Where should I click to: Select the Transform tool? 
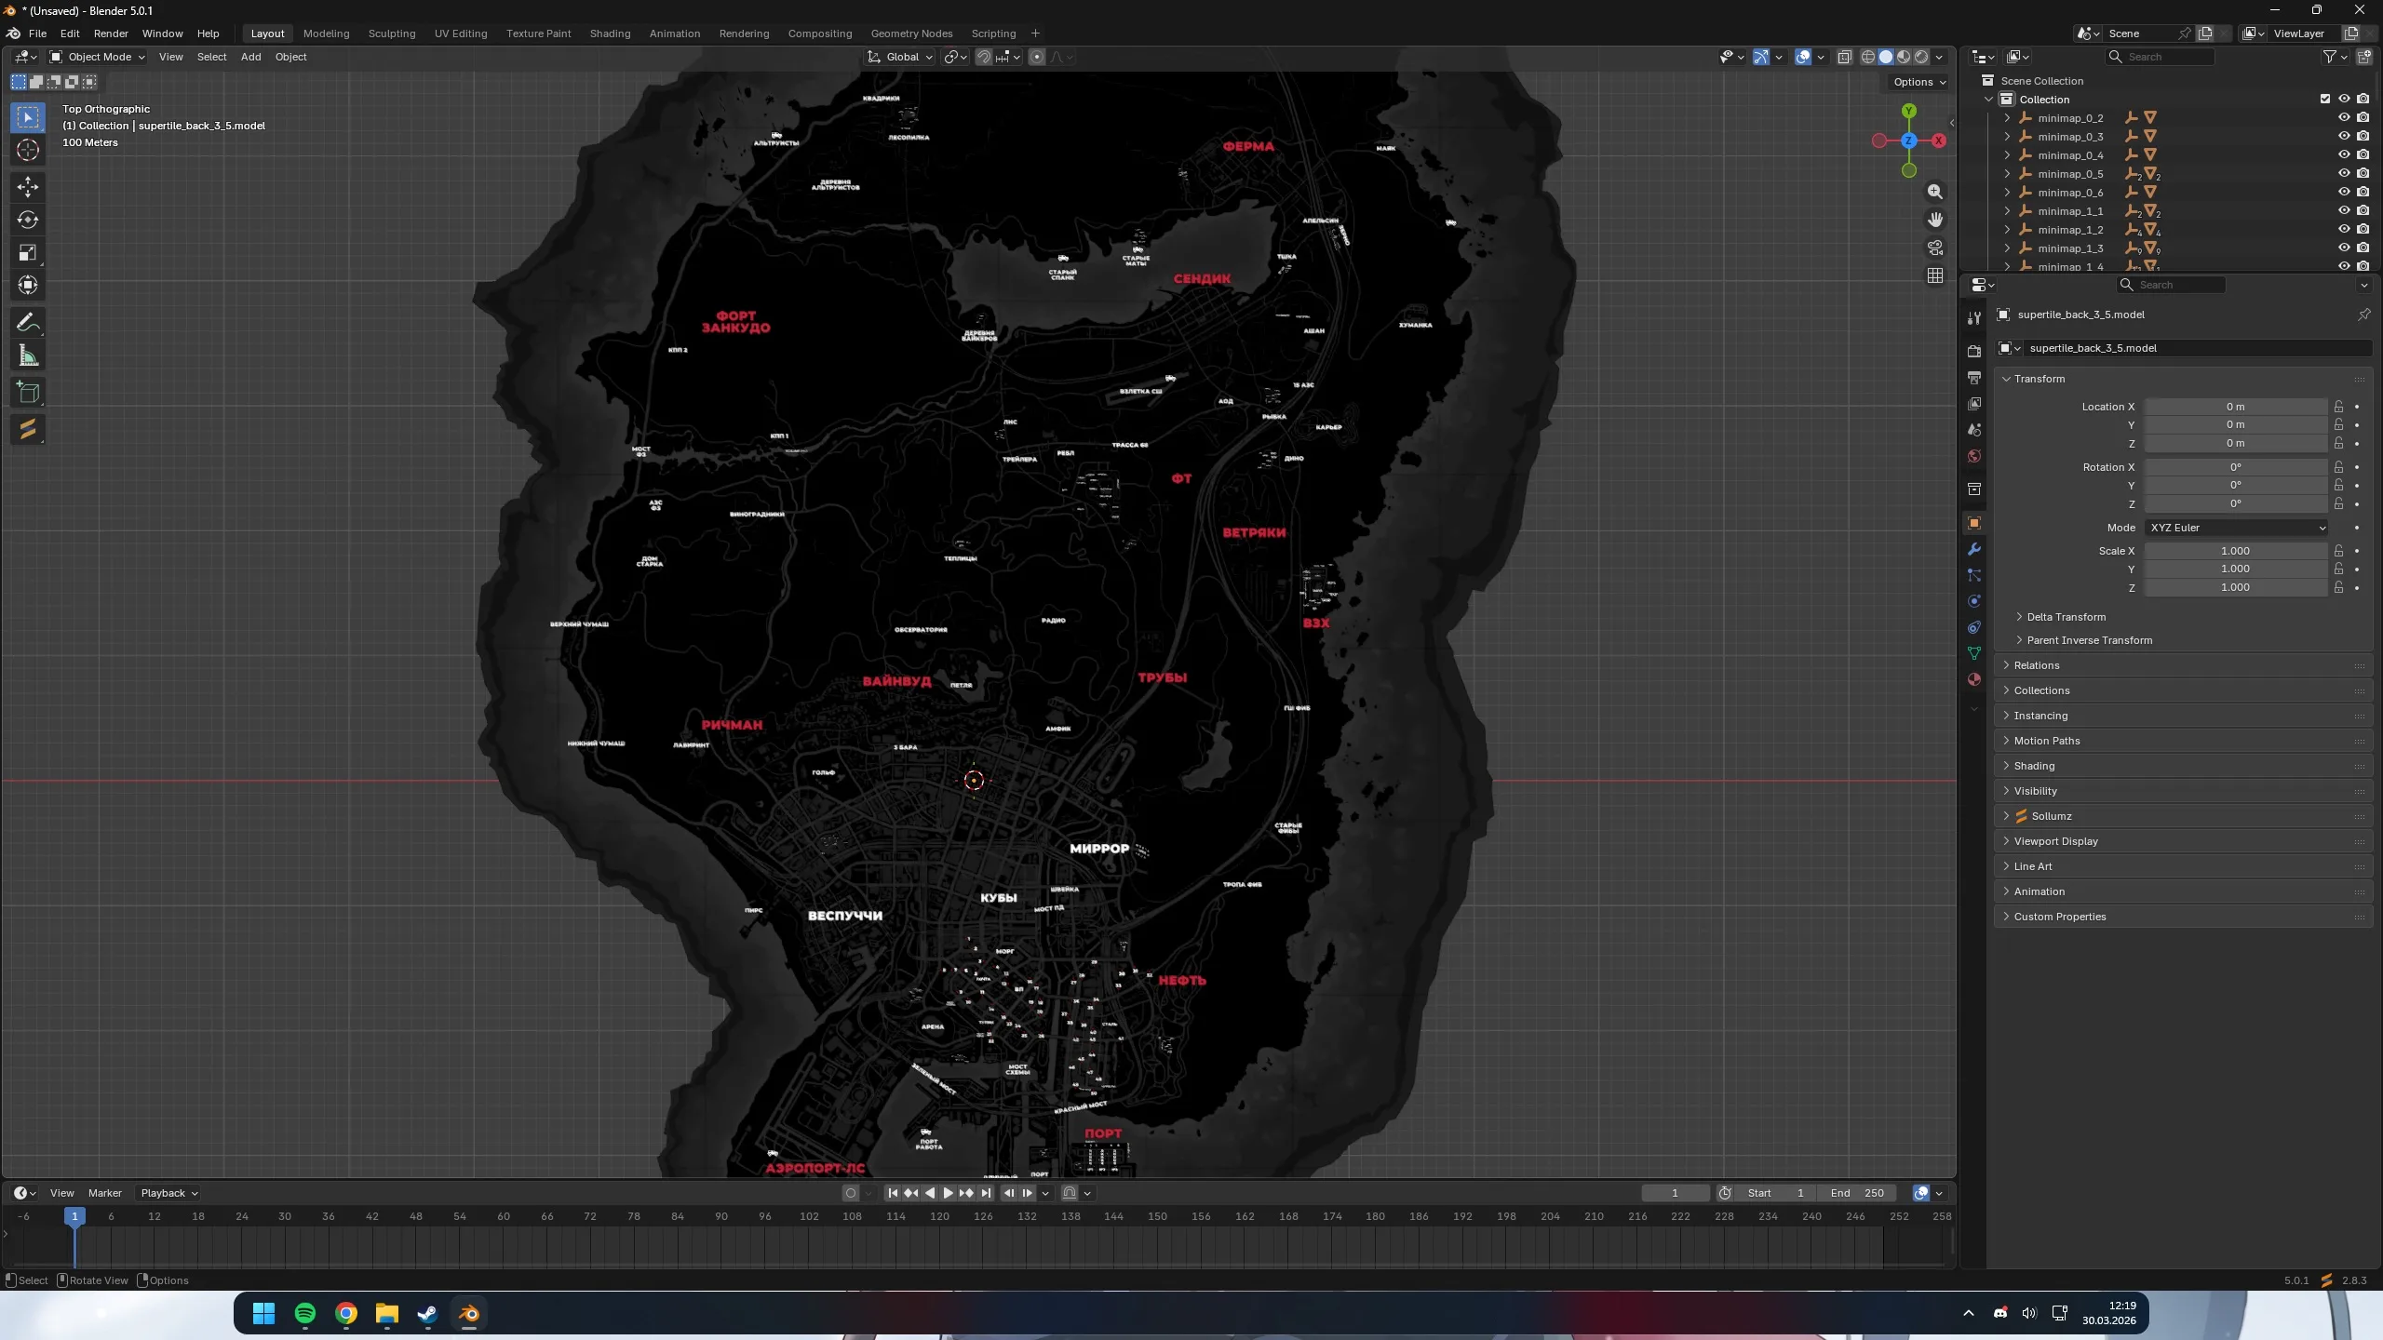pos(28,285)
